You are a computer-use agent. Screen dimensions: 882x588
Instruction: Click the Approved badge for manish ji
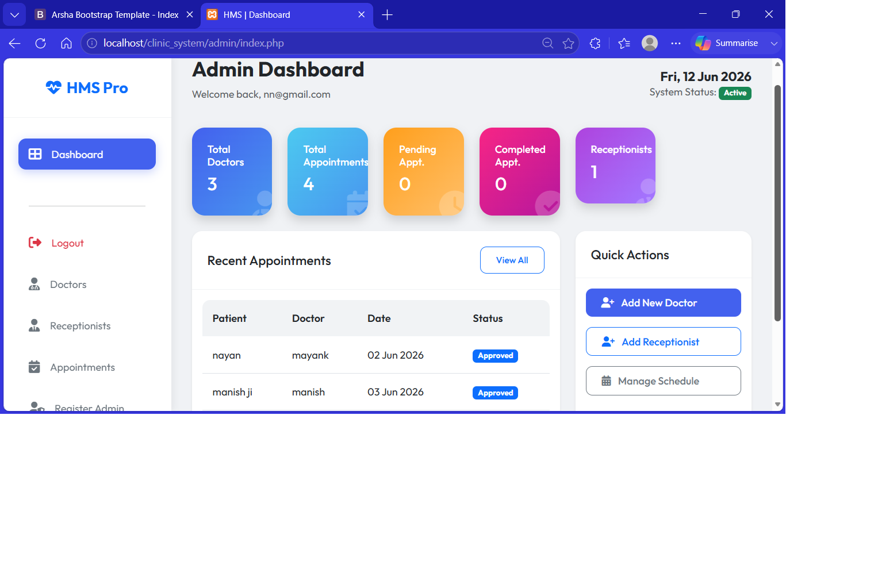495,393
